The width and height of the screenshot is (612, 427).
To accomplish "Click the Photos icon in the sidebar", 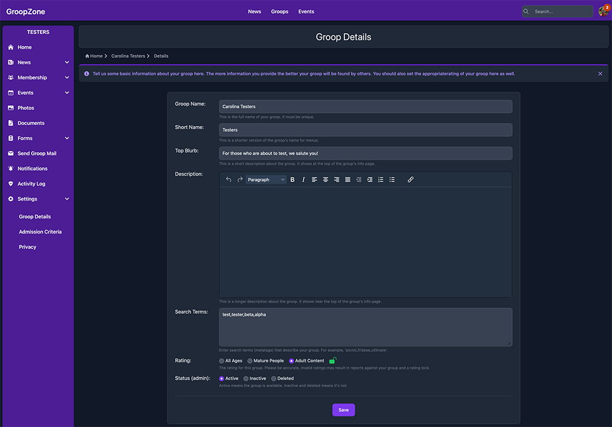I will pos(11,108).
